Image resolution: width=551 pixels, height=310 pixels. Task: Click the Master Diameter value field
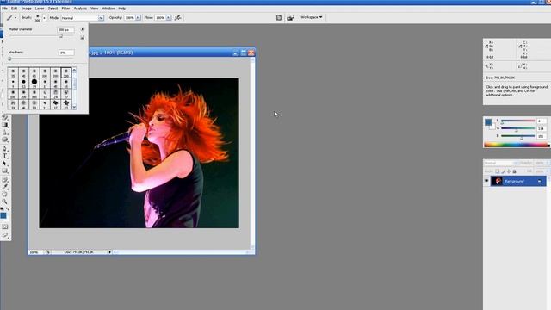(65, 30)
